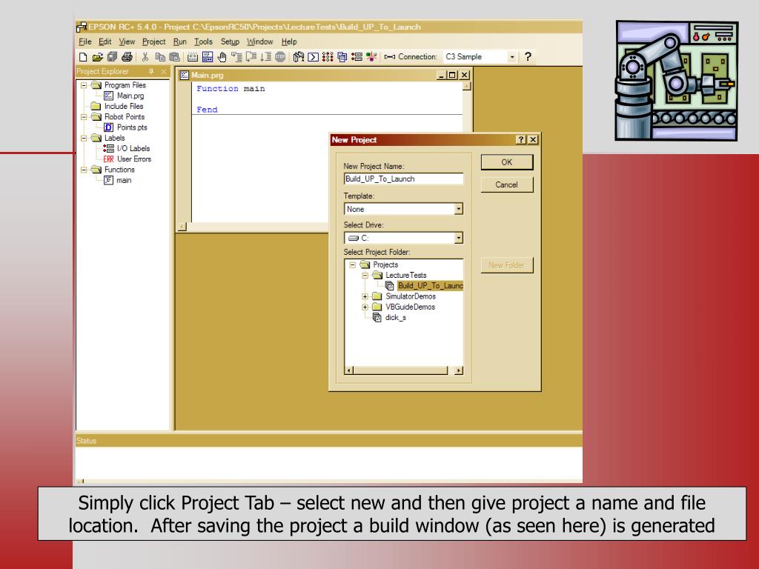Click the Cut scissors toolbar icon
This screenshot has width=759, height=569.
pyautogui.click(x=145, y=57)
